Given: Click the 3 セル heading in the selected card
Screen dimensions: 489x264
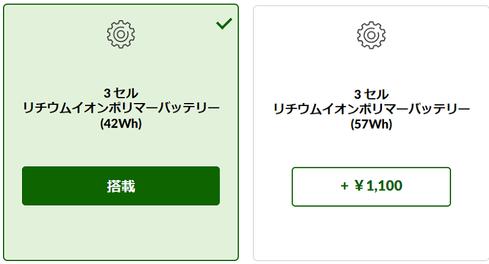Looking at the screenshot, I should click(121, 93).
